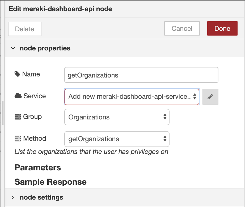Click the pencil edit service icon

[x=210, y=97]
